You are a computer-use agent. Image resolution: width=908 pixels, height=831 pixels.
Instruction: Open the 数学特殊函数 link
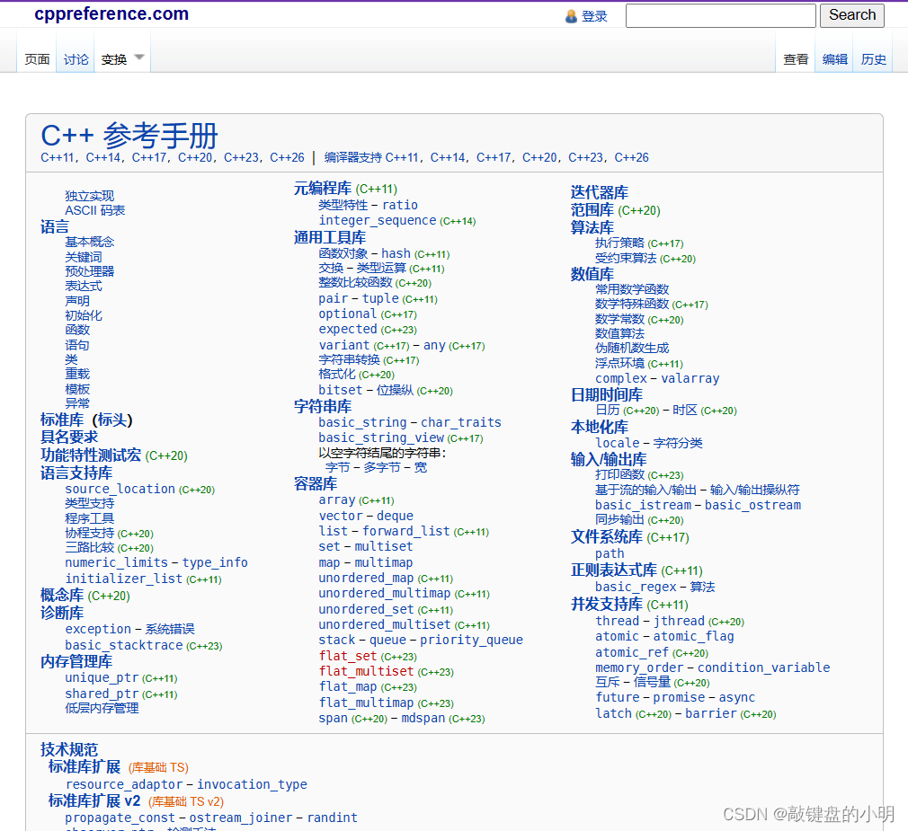point(632,304)
